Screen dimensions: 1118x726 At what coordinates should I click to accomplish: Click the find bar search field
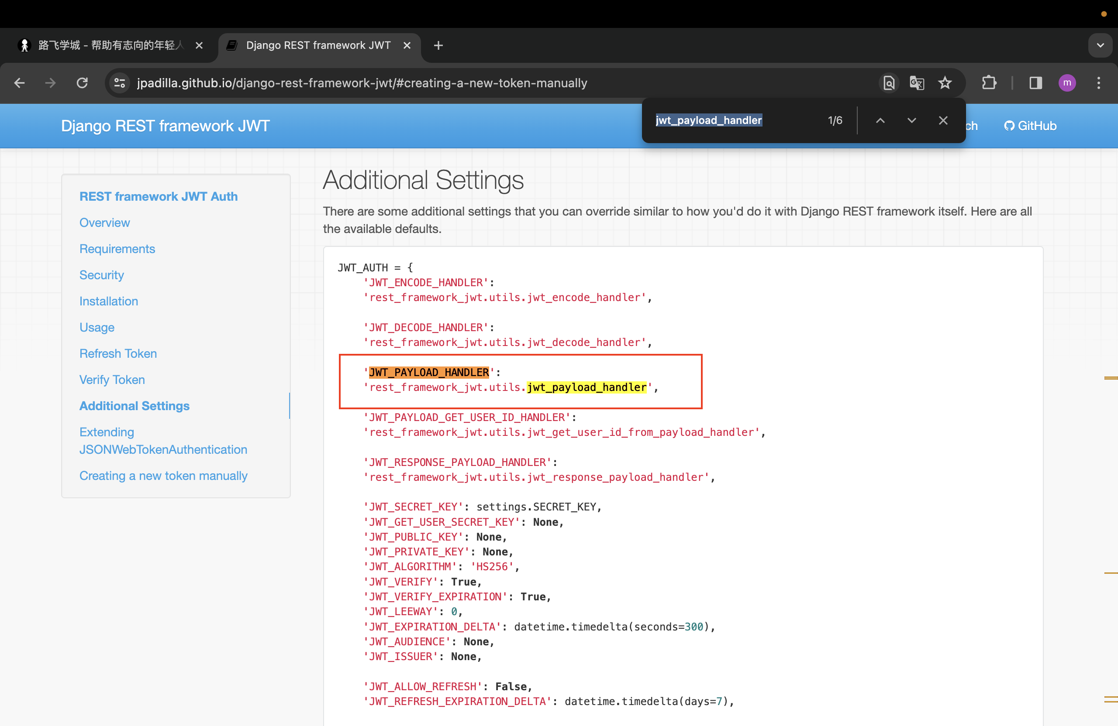[735, 120]
